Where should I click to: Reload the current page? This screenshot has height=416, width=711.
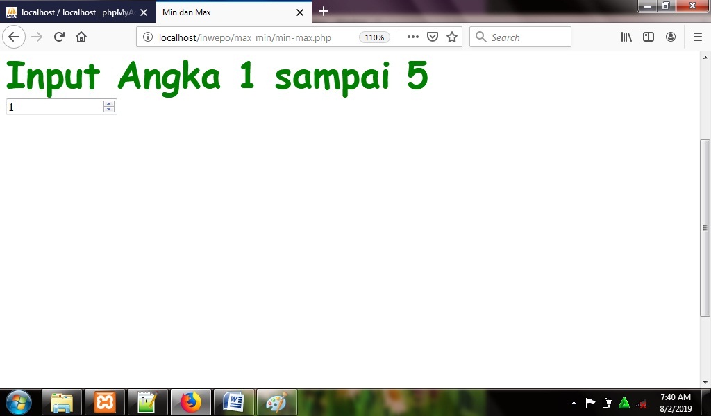click(x=59, y=37)
